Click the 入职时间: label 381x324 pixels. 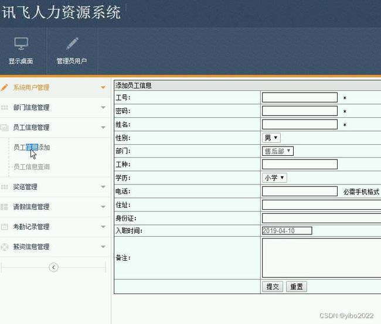pyautogui.click(x=129, y=231)
